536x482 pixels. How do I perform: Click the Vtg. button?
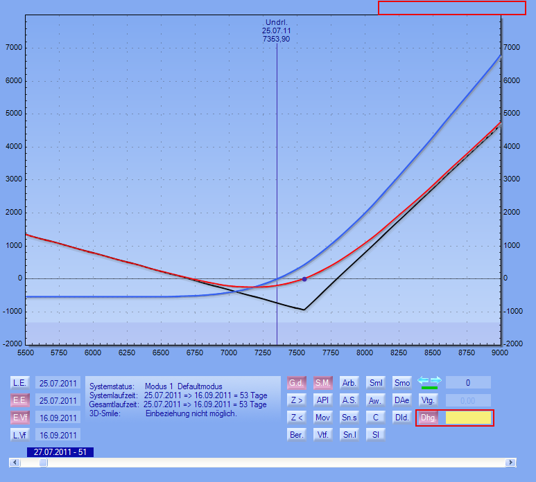[428, 400]
